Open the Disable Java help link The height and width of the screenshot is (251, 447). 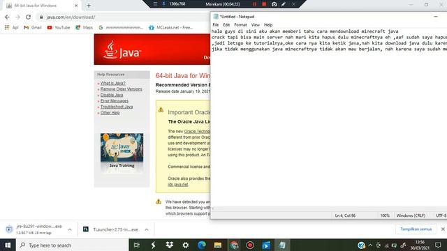coord(112,95)
